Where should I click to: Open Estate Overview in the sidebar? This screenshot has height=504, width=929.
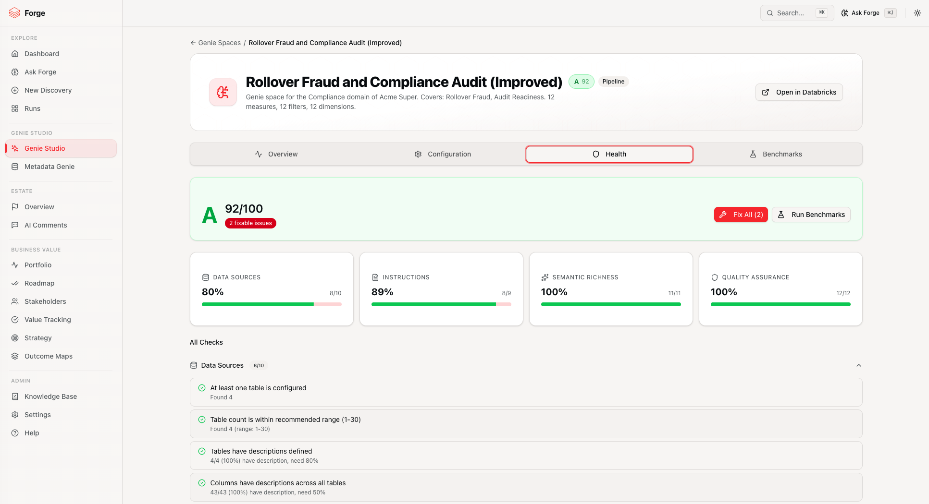[x=61, y=207]
